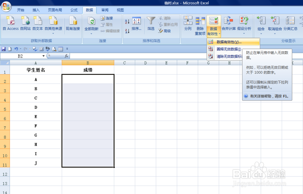Click the Name Box showing B2
The height and width of the screenshot is (194, 303).
[x=21, y=56]
